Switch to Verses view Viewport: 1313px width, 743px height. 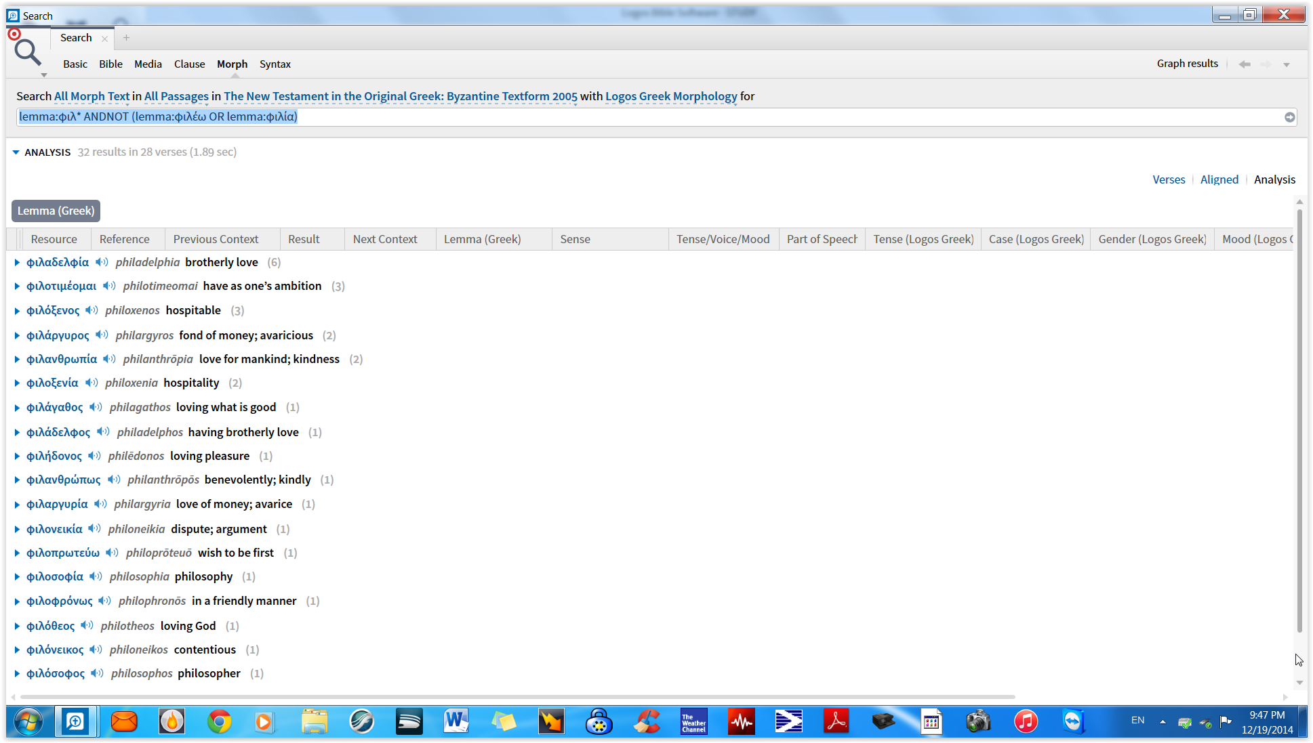1169,179
